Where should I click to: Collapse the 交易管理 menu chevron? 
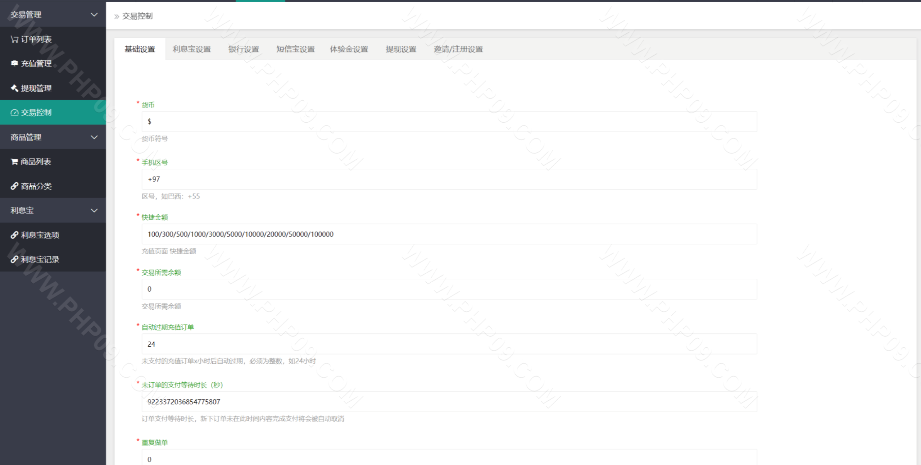click(94, 15)
